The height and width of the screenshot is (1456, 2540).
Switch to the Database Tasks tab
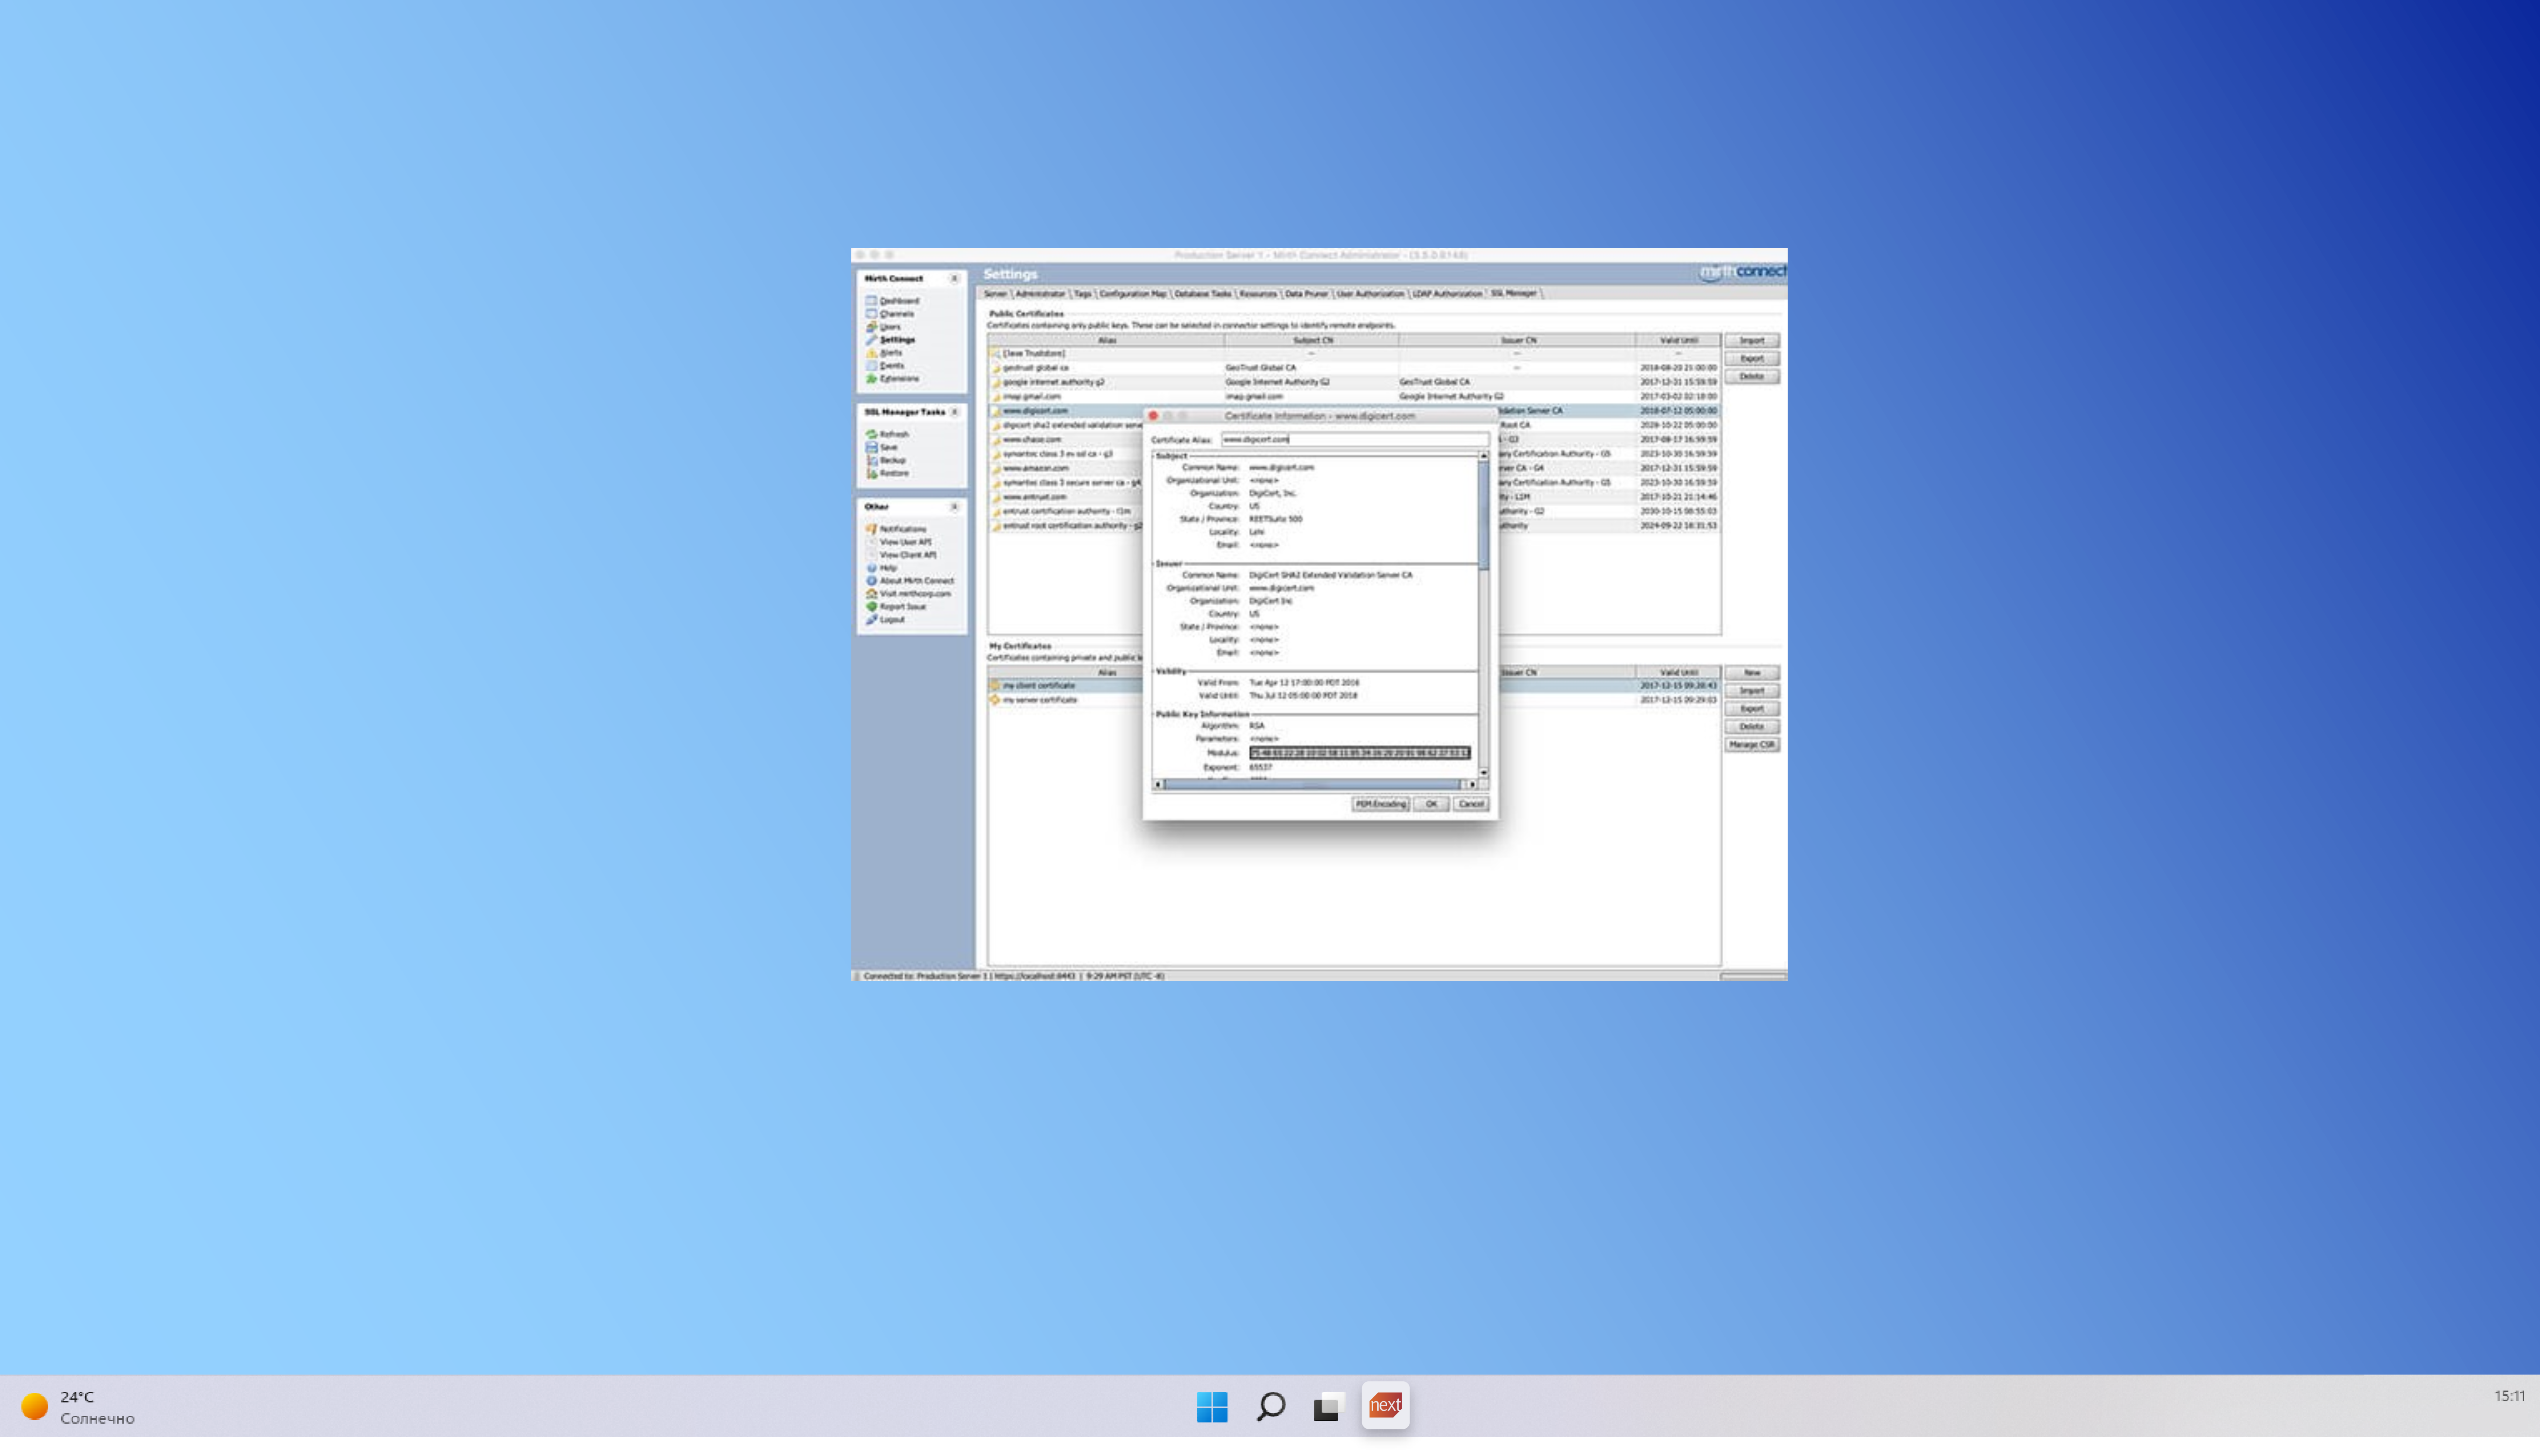click(x=1203, y=294)
